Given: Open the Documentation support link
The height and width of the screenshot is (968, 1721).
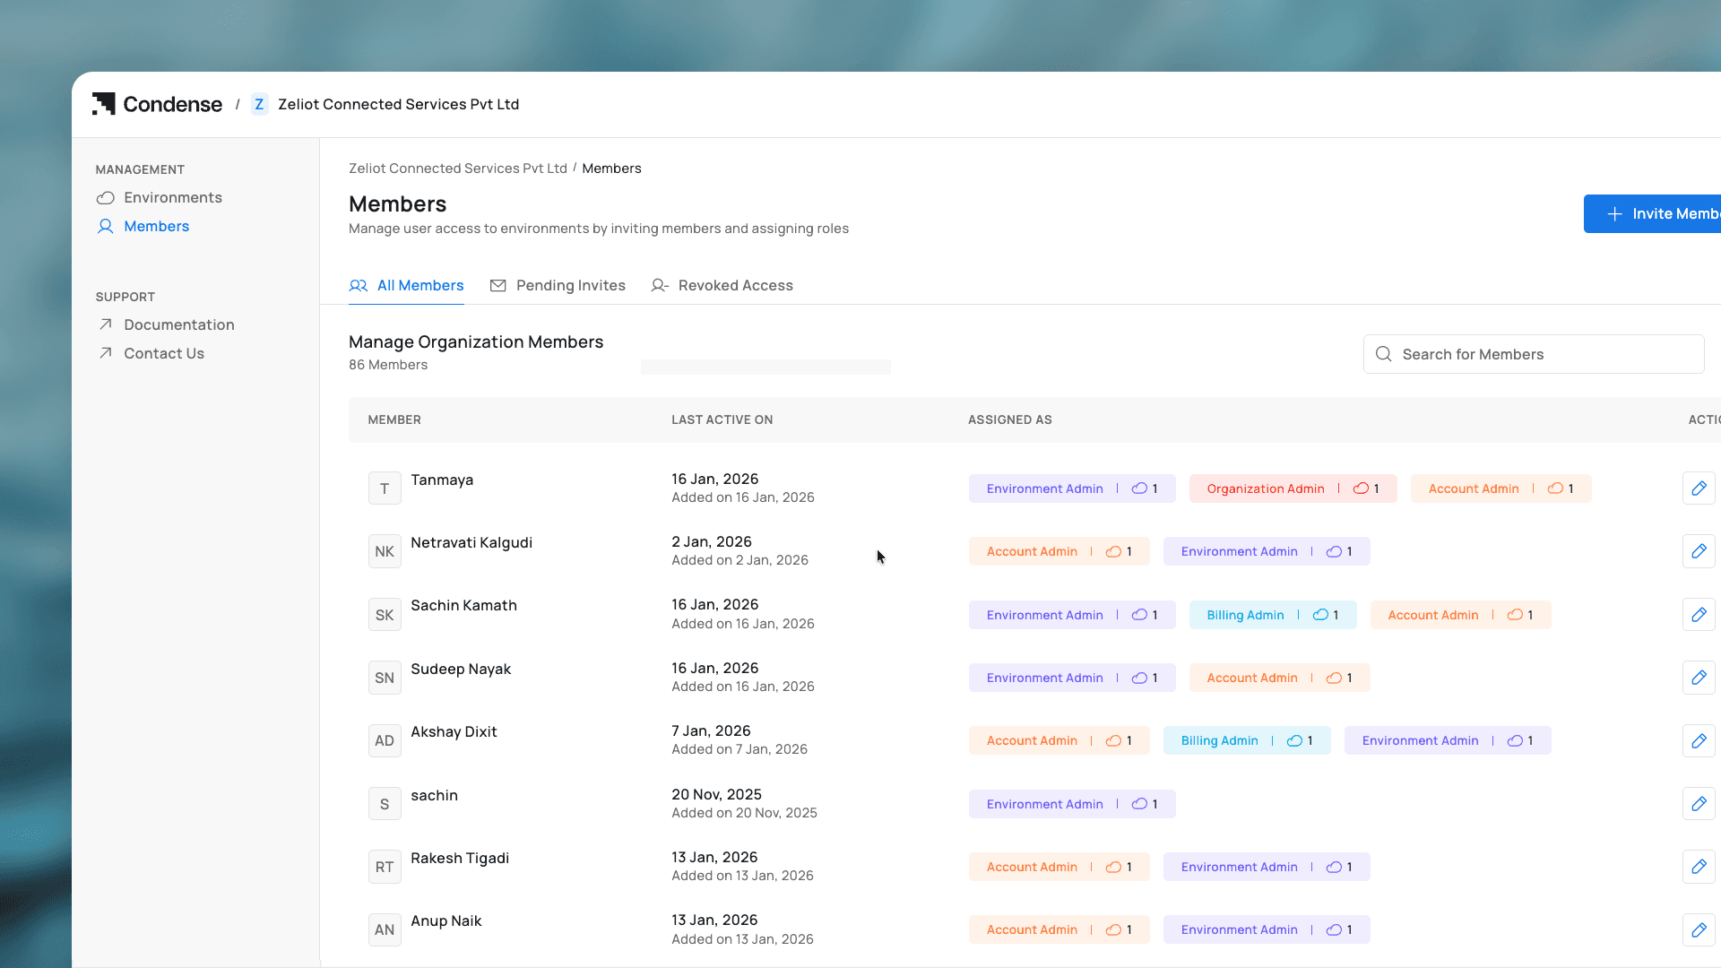Looking at the screenshot, I should coord(178,324).
